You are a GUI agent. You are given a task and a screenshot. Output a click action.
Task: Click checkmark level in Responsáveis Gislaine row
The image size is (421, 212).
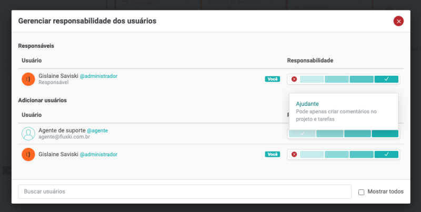tap(386, 79)
